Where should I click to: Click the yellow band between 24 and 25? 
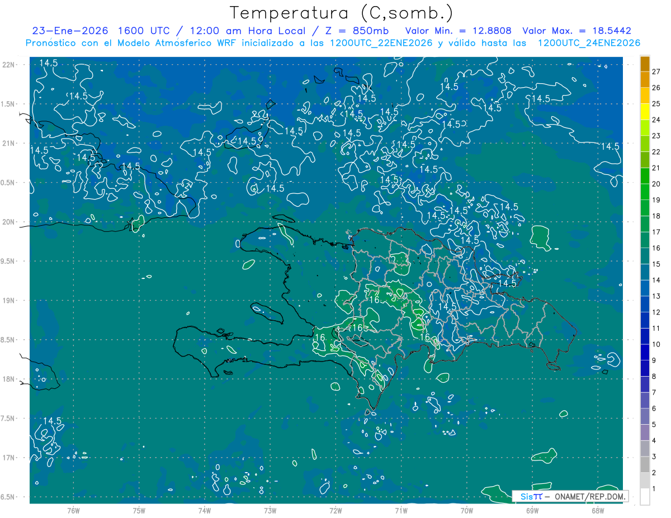click(x=645, y=112)
